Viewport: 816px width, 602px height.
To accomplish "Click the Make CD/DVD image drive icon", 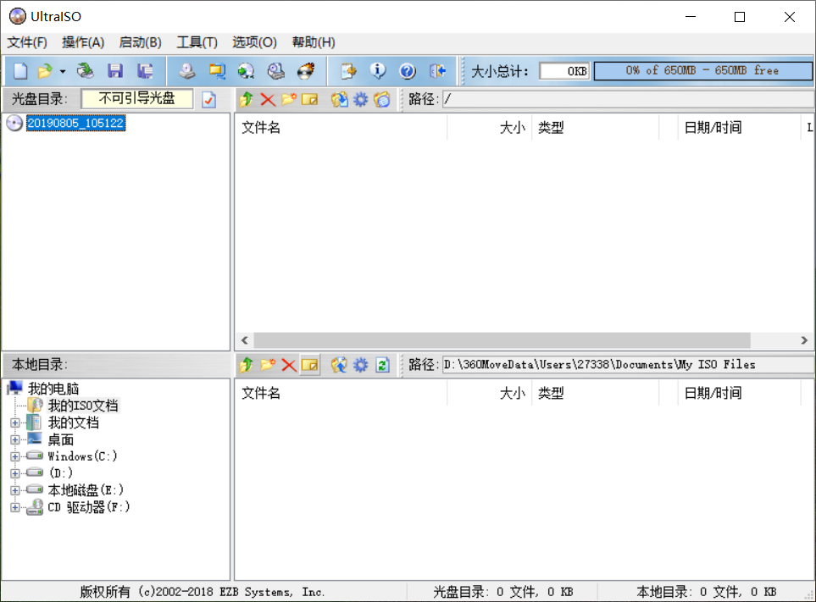I will pyautogui.click(x=187, y=71).
